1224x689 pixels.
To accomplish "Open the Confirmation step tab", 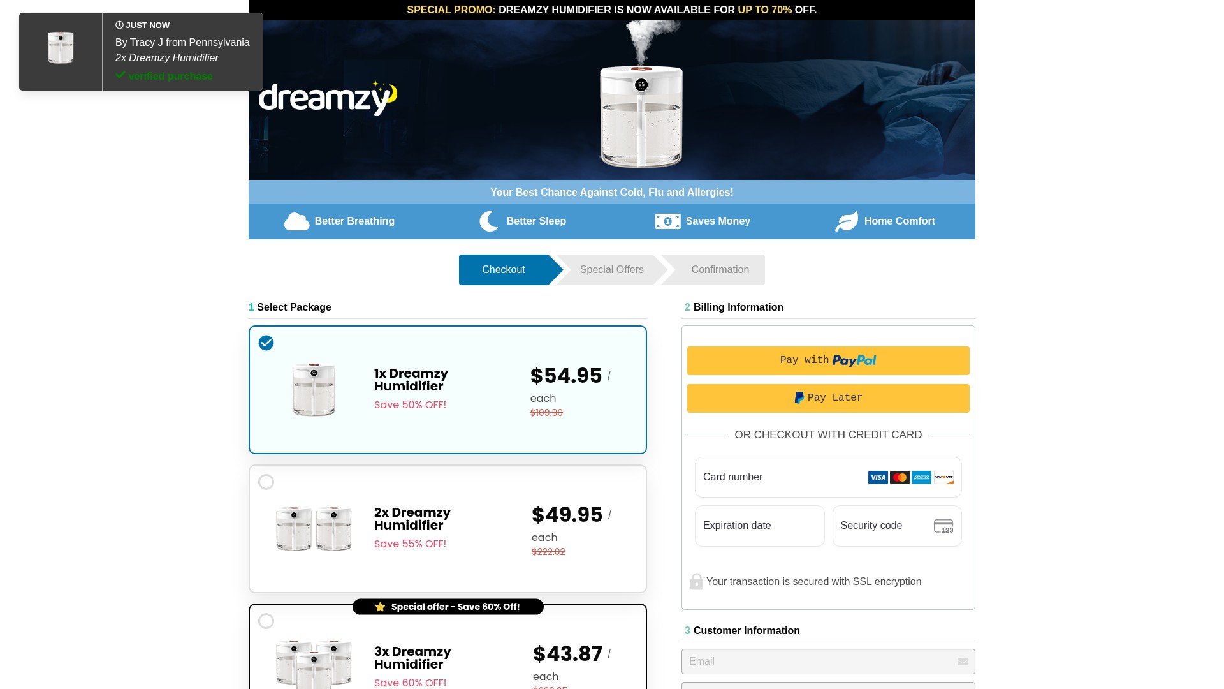I will click(x=720, y=270).
